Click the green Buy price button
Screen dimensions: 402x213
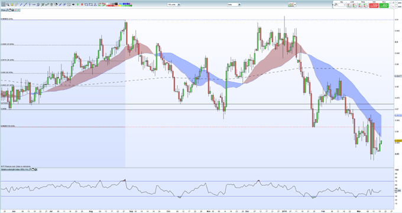[x=384, y=5]
